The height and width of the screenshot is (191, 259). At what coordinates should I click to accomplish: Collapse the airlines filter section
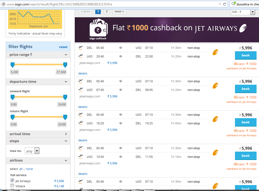pos(66,161)
